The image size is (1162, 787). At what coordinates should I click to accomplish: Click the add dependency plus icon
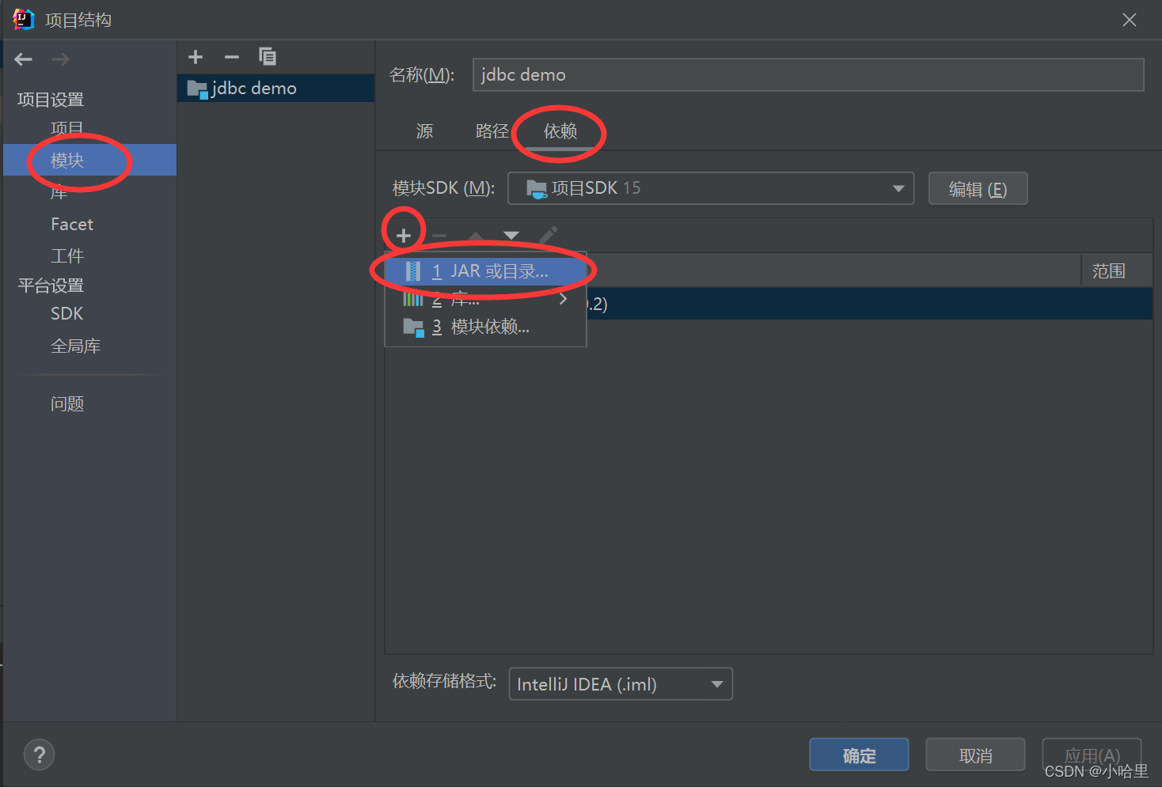(x=404, y=235)
